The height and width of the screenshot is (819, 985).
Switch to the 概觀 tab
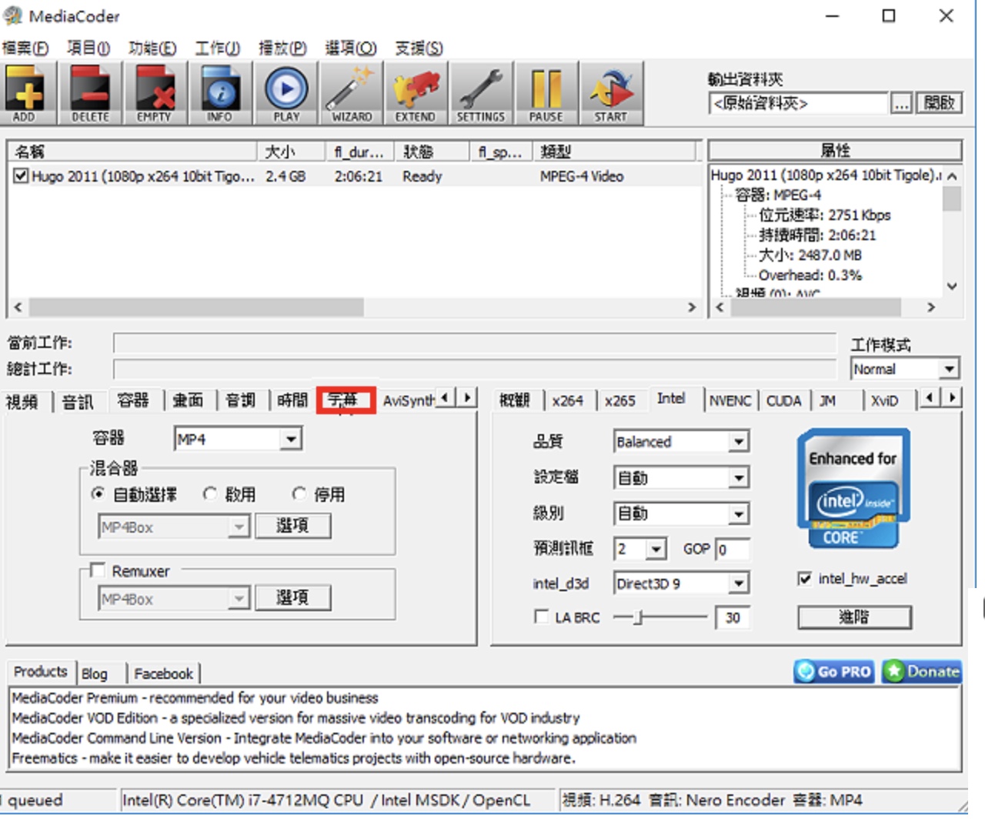point(515,401)
